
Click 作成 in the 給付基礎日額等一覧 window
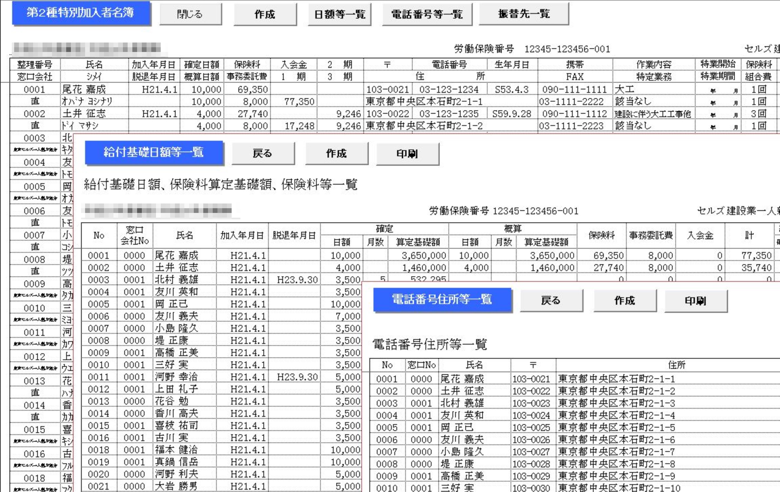click(337, 154)
